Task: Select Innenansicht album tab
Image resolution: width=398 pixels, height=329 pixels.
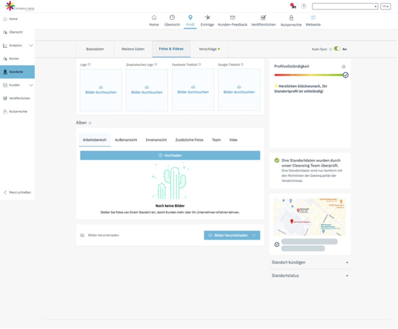Action: pyautogui.click(x=157, y=140)
